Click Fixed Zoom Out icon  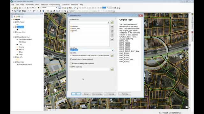tap(25, 11)
